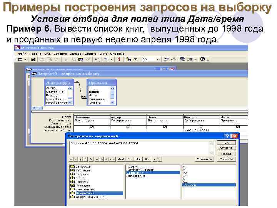Select the Between operator in the list
Image resolution: width=277 pixels, height=208 pixels.
pyautogui.click(x=209, y=185)
